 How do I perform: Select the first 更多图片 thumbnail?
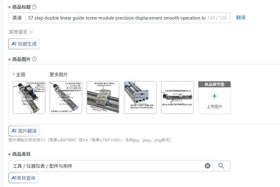pos(66,98)
